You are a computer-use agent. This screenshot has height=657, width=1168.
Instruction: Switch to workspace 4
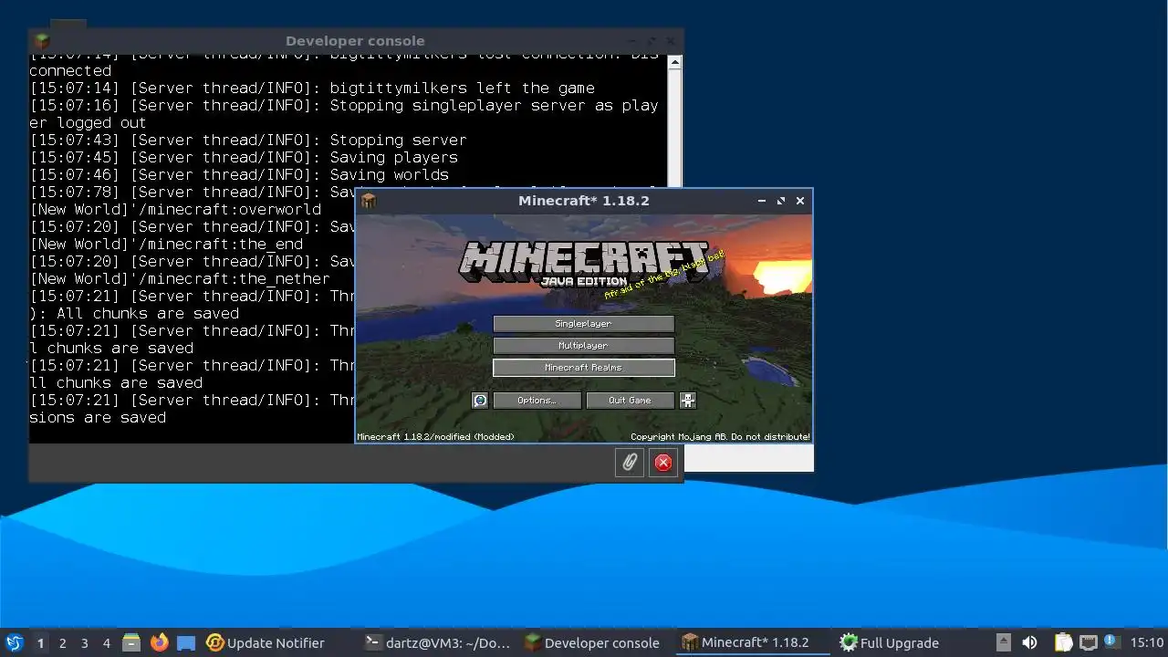click(x=106, y=642)
